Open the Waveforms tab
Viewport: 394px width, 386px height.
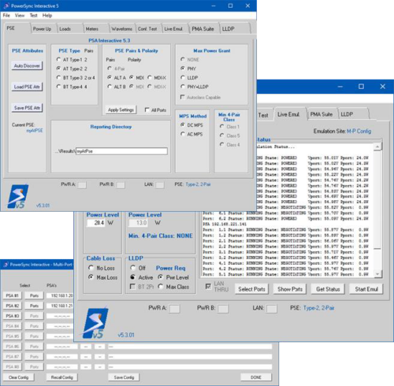(x=121, y=29)
